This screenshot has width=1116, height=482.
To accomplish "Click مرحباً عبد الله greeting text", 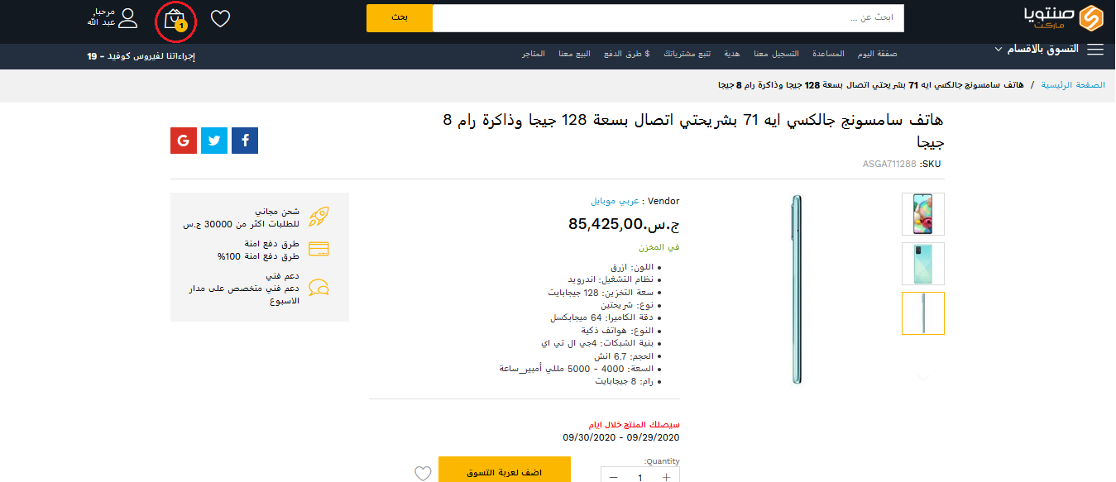I will click(101, 17).
